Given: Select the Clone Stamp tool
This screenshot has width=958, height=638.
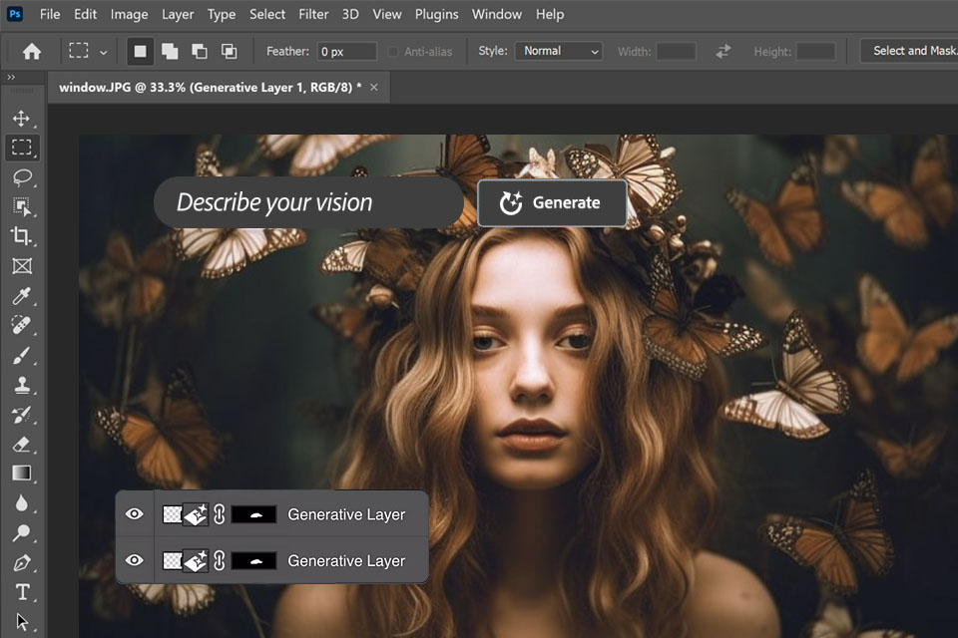Looking at the screenshot, I should coord(22,385).
